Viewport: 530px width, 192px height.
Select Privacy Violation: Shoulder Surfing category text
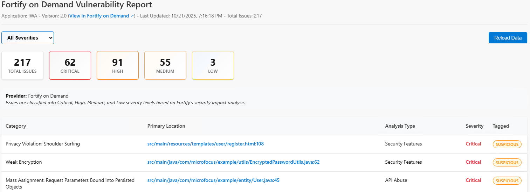click(x=43, y=144)
